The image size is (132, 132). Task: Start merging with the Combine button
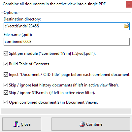(x=91, y=124)
